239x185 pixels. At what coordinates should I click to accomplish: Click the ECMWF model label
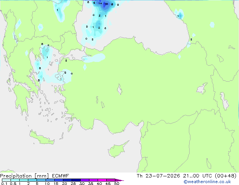point(61,176)
